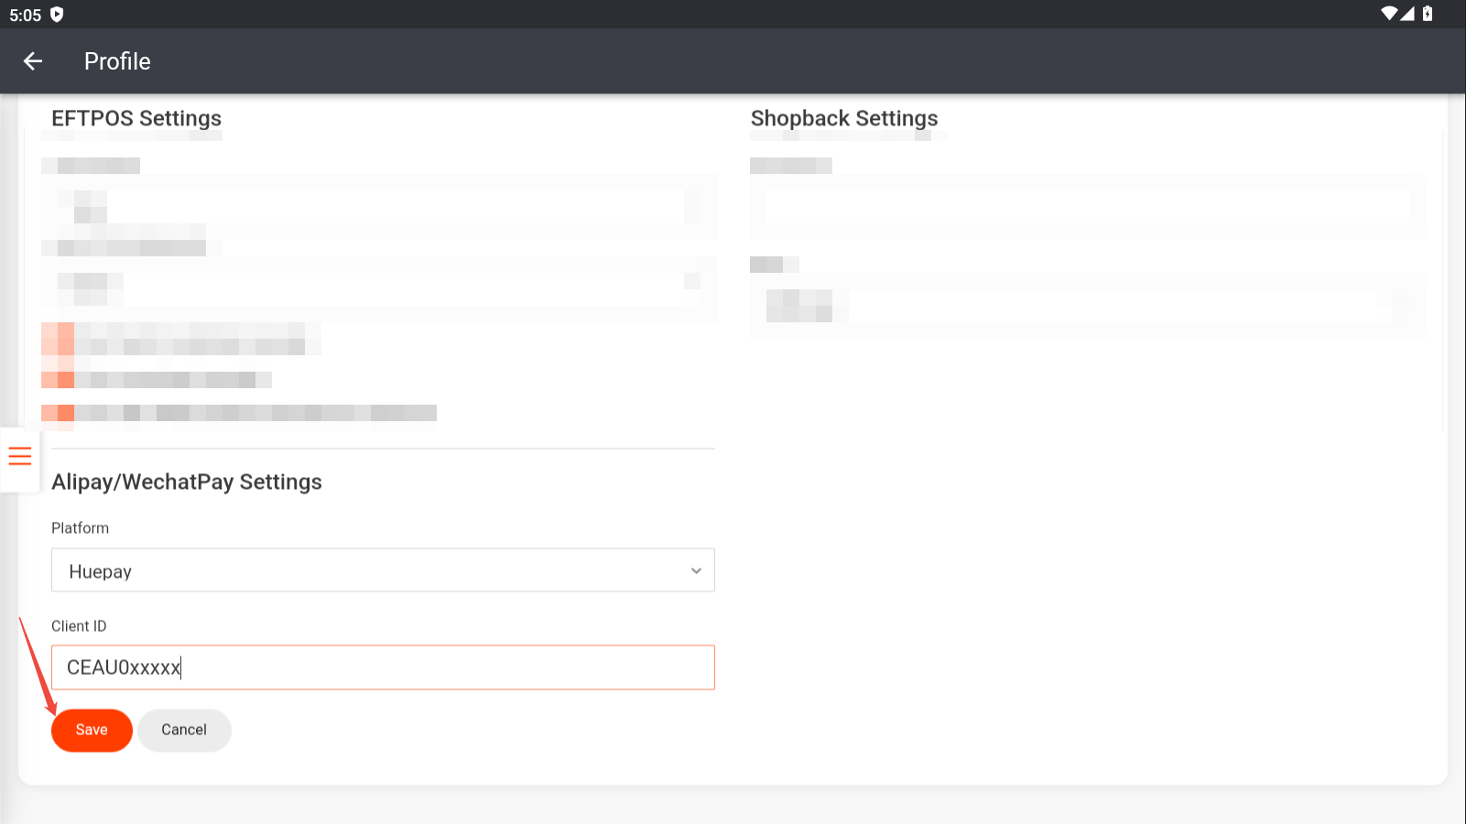Screen dimensions: 1466x824
Task: Tap the 5:05 clock in status bar
Action: pos(26,15)
